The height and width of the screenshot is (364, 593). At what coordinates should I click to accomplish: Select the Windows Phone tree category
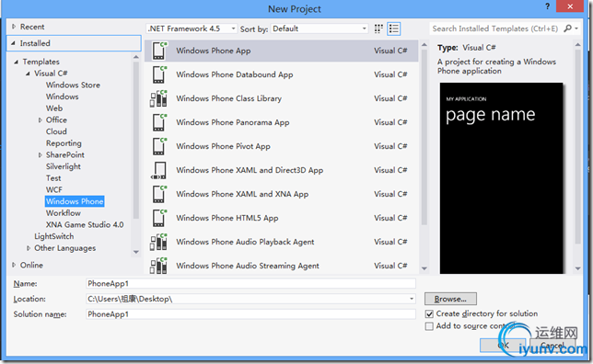click(x=75, y=201)
